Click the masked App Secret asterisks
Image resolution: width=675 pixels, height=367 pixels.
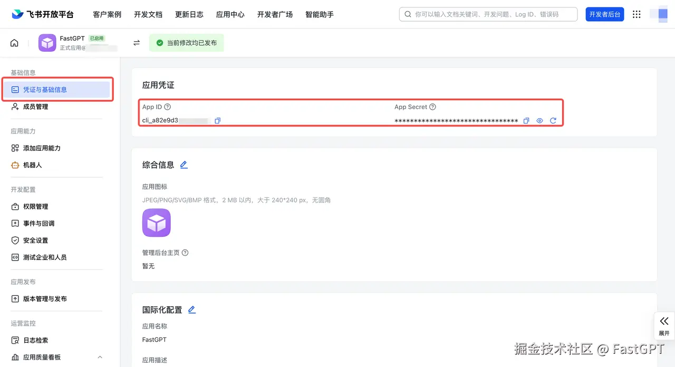(456, 121)
